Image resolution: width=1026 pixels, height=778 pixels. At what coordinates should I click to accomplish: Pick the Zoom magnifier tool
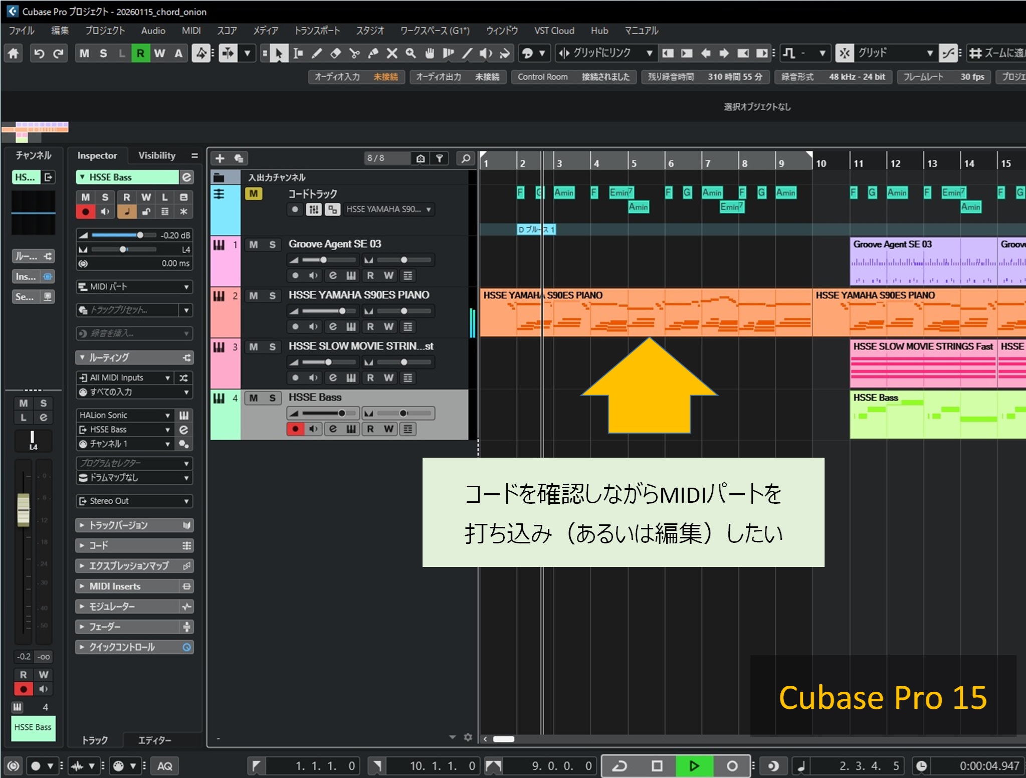(x=411, y=53)
